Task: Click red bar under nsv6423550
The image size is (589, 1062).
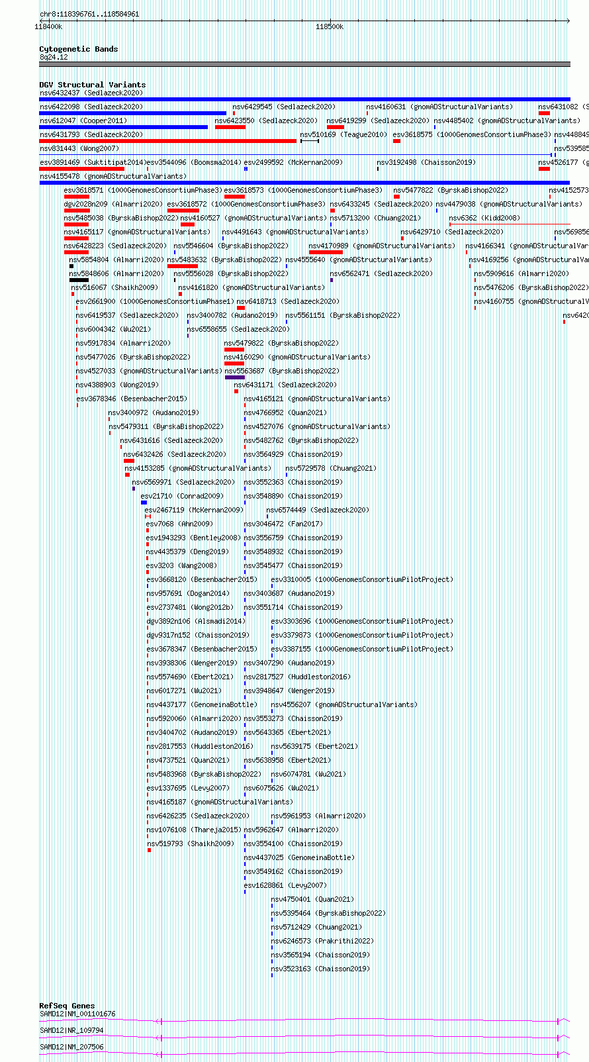Action: point(230,127)
